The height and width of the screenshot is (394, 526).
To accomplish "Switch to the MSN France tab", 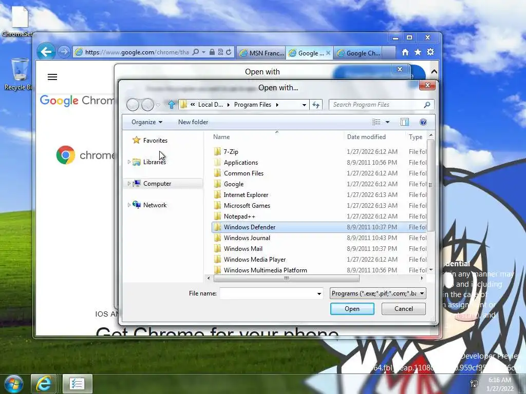I will tap(261, 53).
